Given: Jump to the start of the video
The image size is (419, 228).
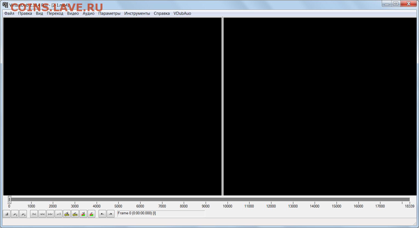Looking at the screenshot, I should click(x=34, y=214).
